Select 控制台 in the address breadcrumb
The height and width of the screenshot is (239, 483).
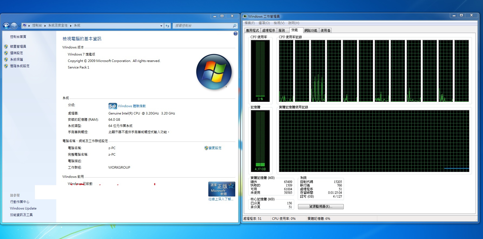coord(37,25)
